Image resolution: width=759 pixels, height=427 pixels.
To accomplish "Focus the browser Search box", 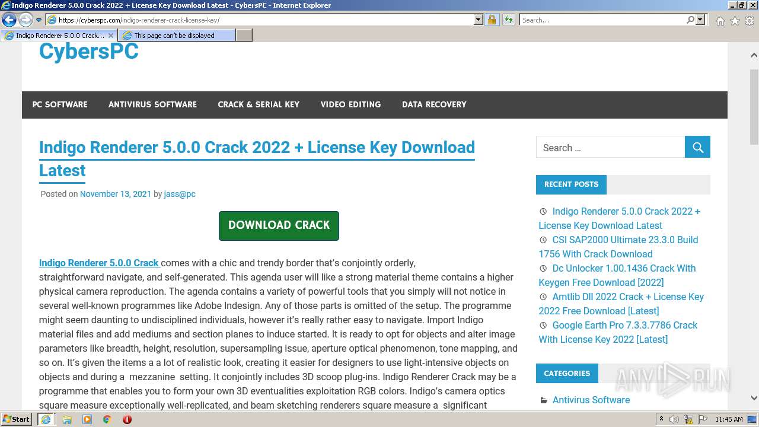I will [x=602, y=20].
